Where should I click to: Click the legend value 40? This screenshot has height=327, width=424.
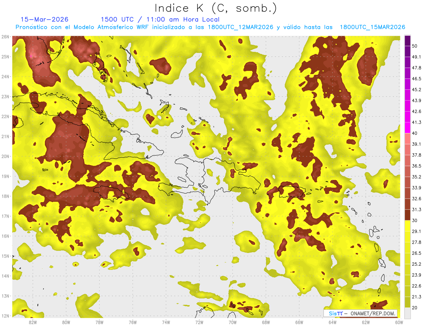pos(414,133)
